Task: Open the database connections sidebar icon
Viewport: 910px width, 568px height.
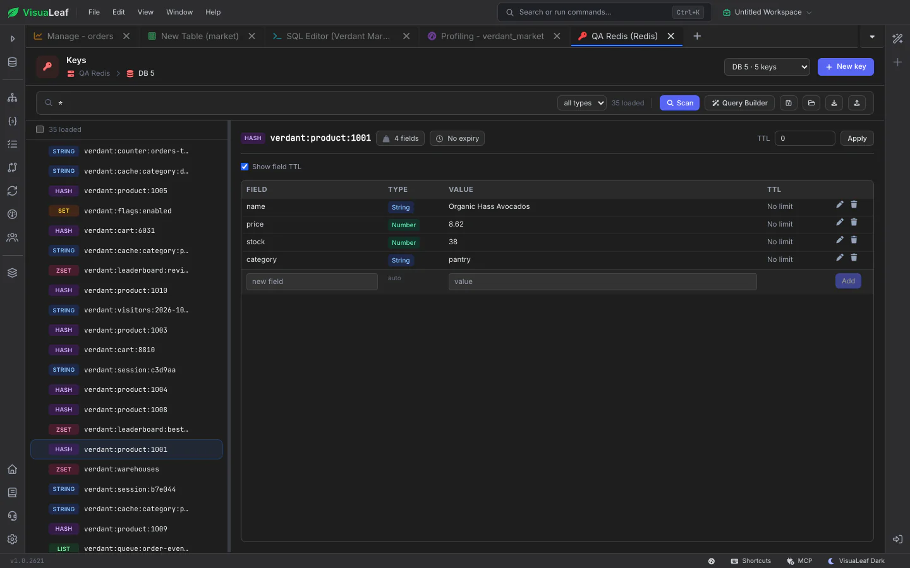Action: [x=12, y=62]
